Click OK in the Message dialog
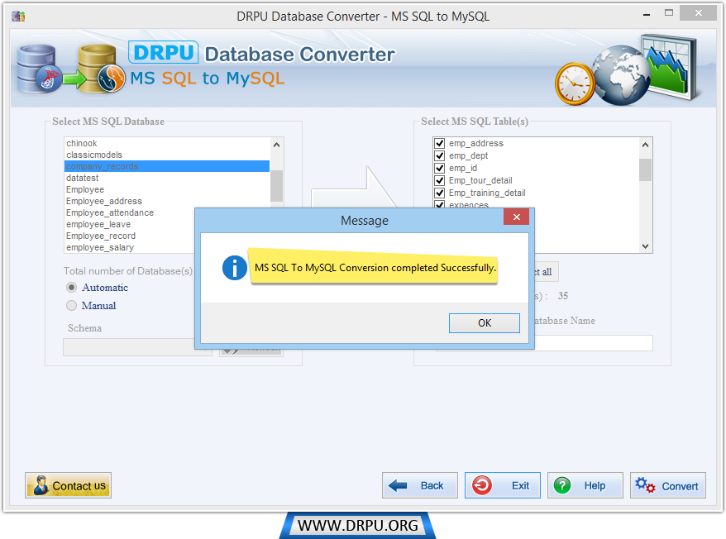 (x=484, y=322)
